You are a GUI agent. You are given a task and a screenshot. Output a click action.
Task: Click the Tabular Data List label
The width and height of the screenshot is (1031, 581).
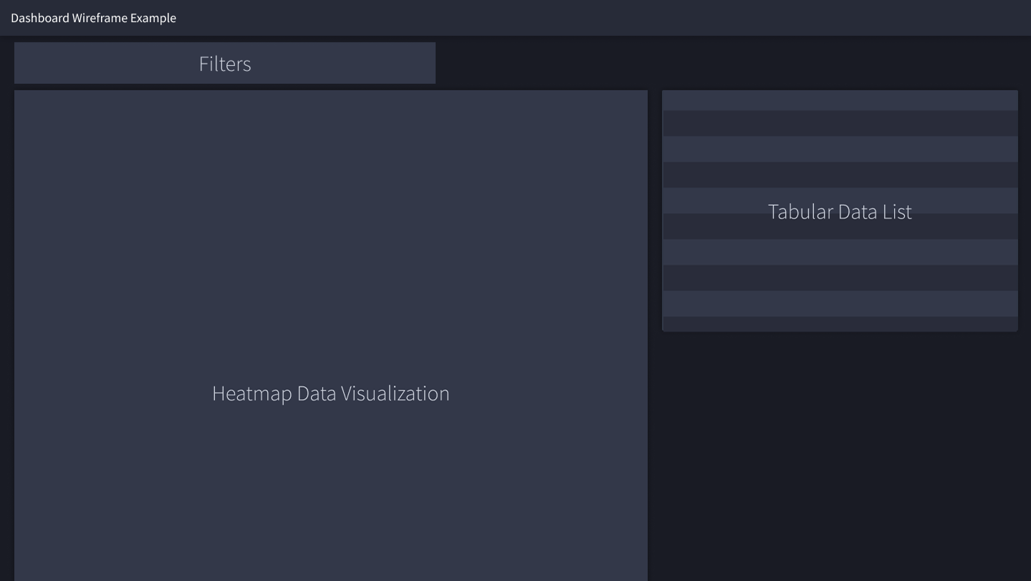click(840, 211)
